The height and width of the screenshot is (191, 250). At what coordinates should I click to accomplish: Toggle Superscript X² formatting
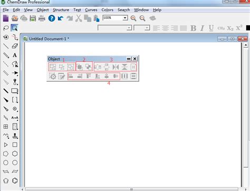239,28
